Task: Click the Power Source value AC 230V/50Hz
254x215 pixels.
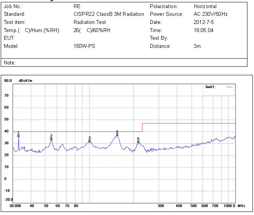Action: click(x=210, y=14)
